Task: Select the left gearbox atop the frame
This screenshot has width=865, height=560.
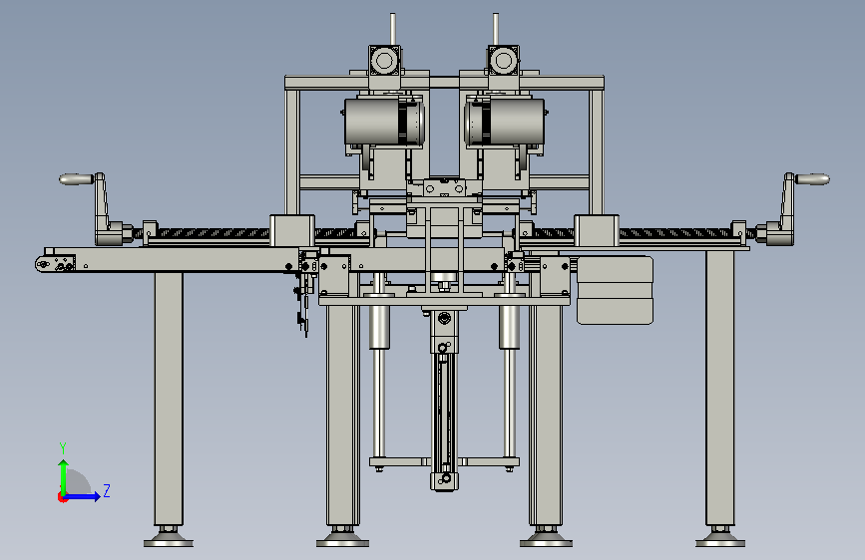Action: (x=384, y=61)
